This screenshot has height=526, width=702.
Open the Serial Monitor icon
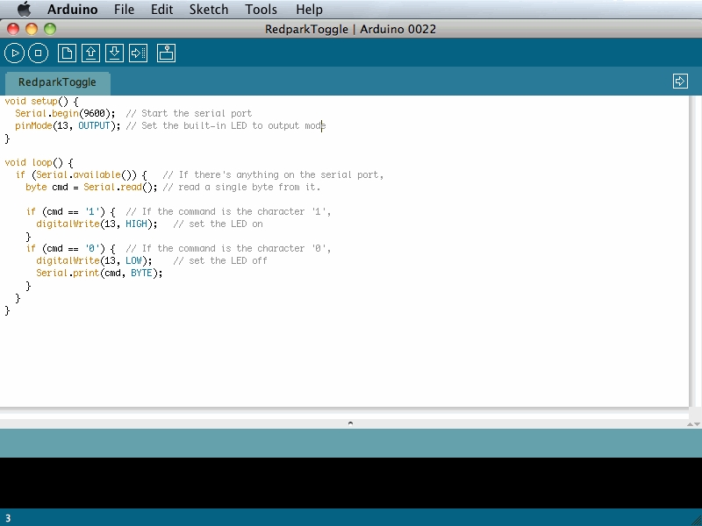pos(166,53)
